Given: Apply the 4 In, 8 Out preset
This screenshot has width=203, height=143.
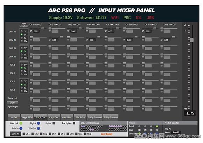Looking at the screenshot, I should click(54, 117).
